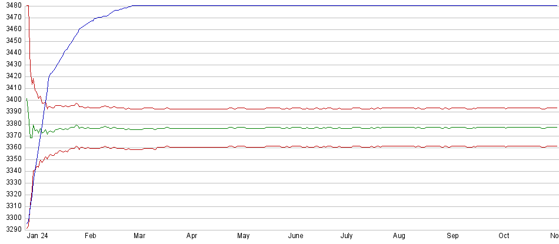Click the Oct month label
559x244 pixels.
(504, 235)
